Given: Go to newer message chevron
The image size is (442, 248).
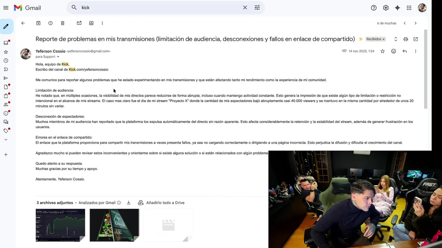Looking at the screenshot, I should [x=405, y=23].
